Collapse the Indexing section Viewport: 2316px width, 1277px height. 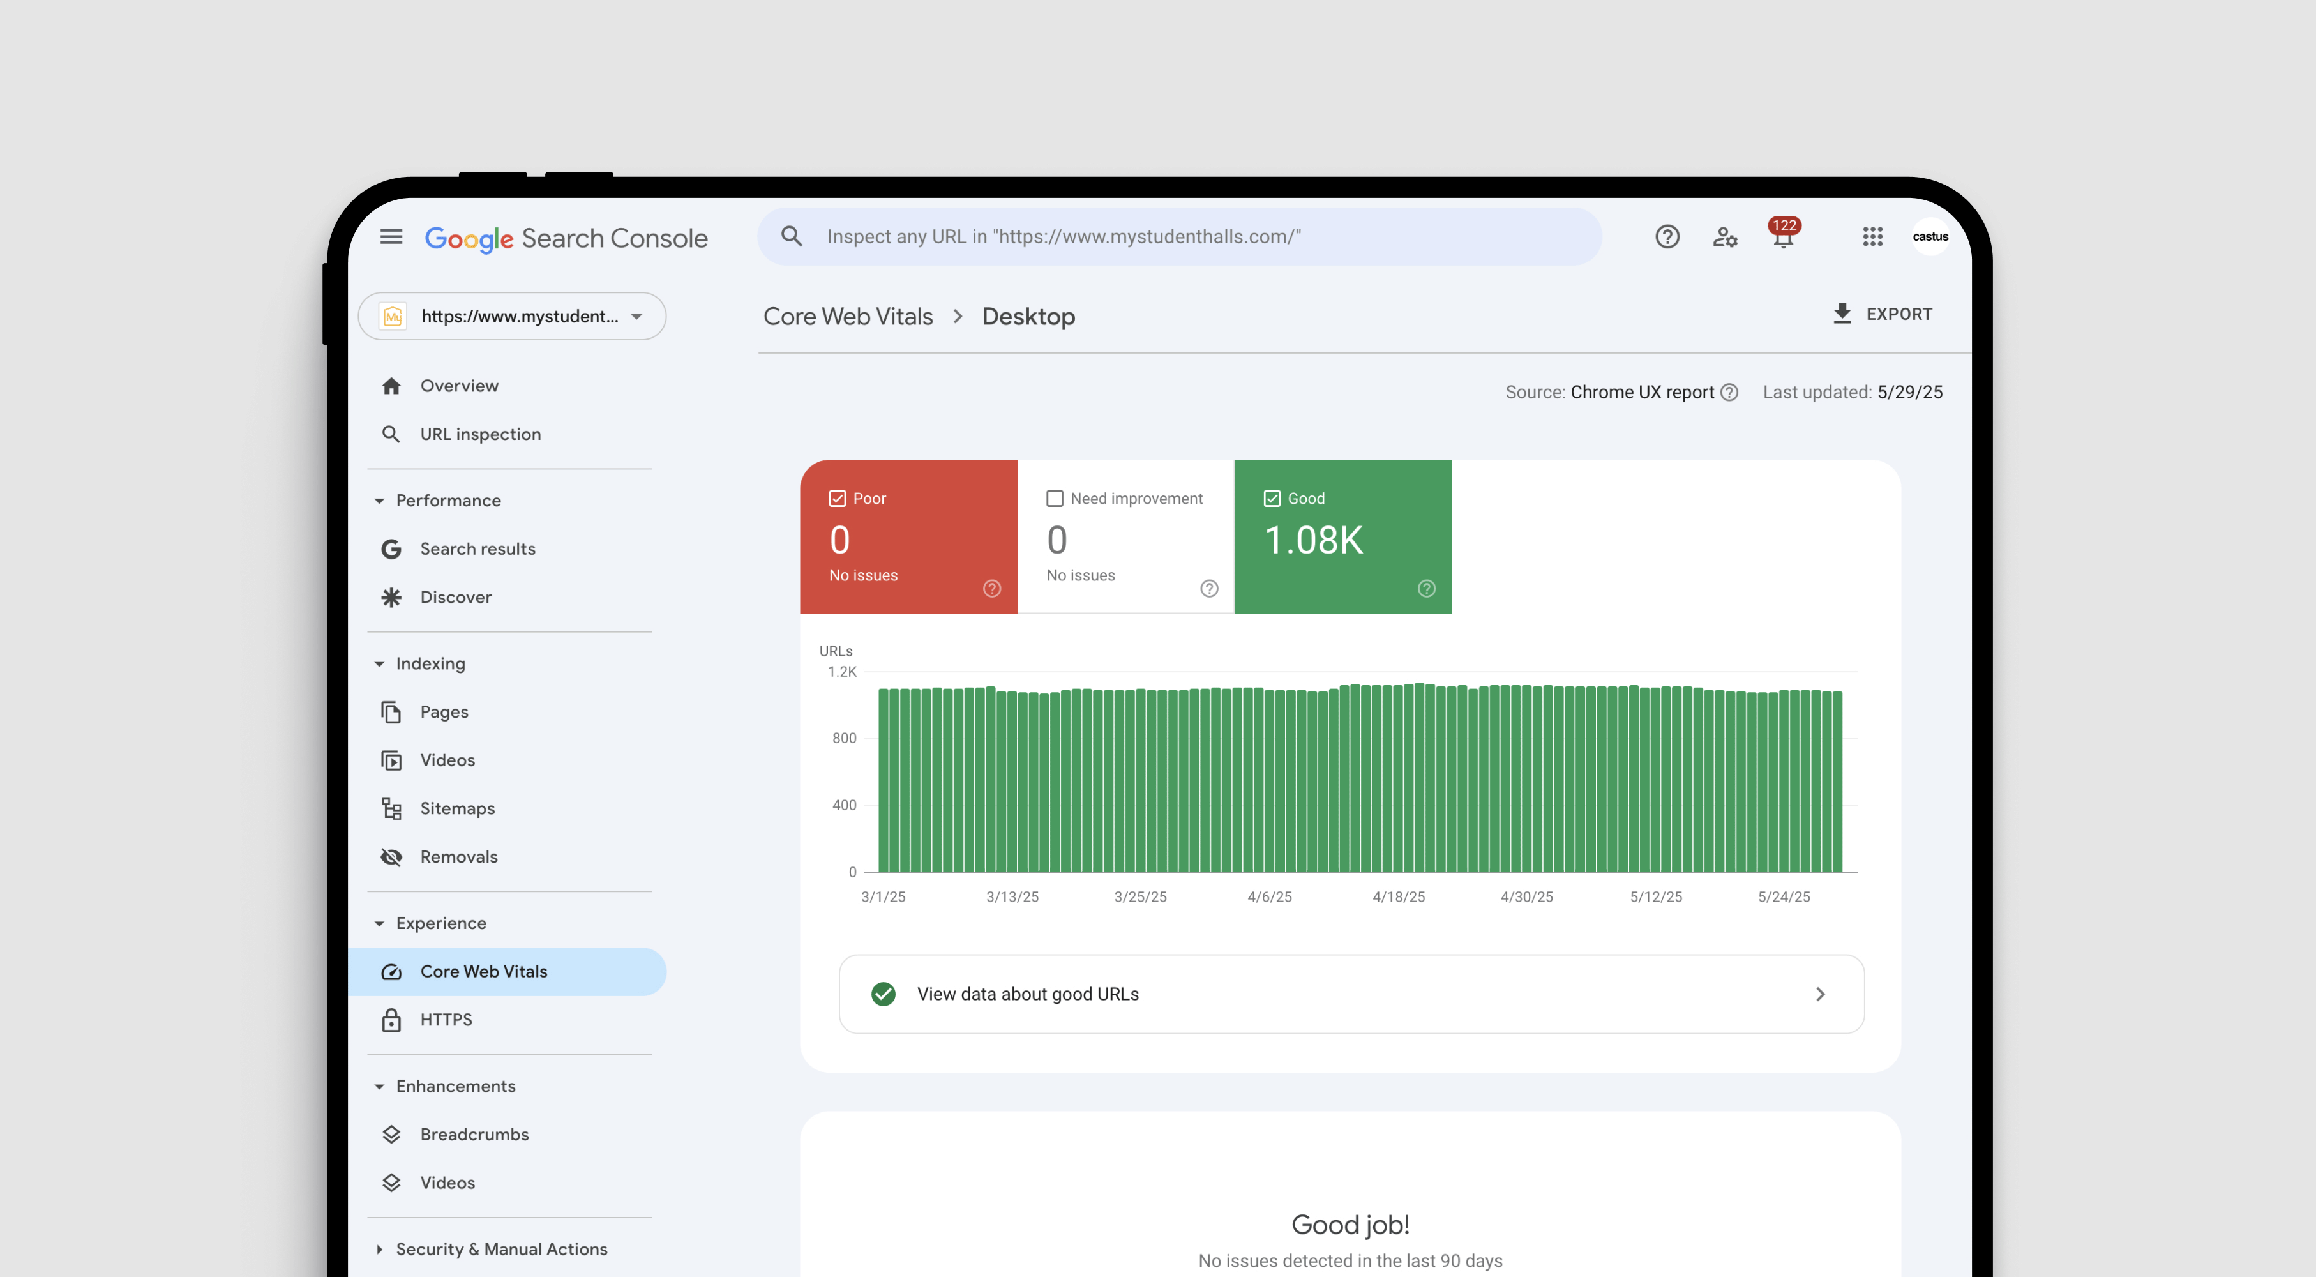(379, 663)
